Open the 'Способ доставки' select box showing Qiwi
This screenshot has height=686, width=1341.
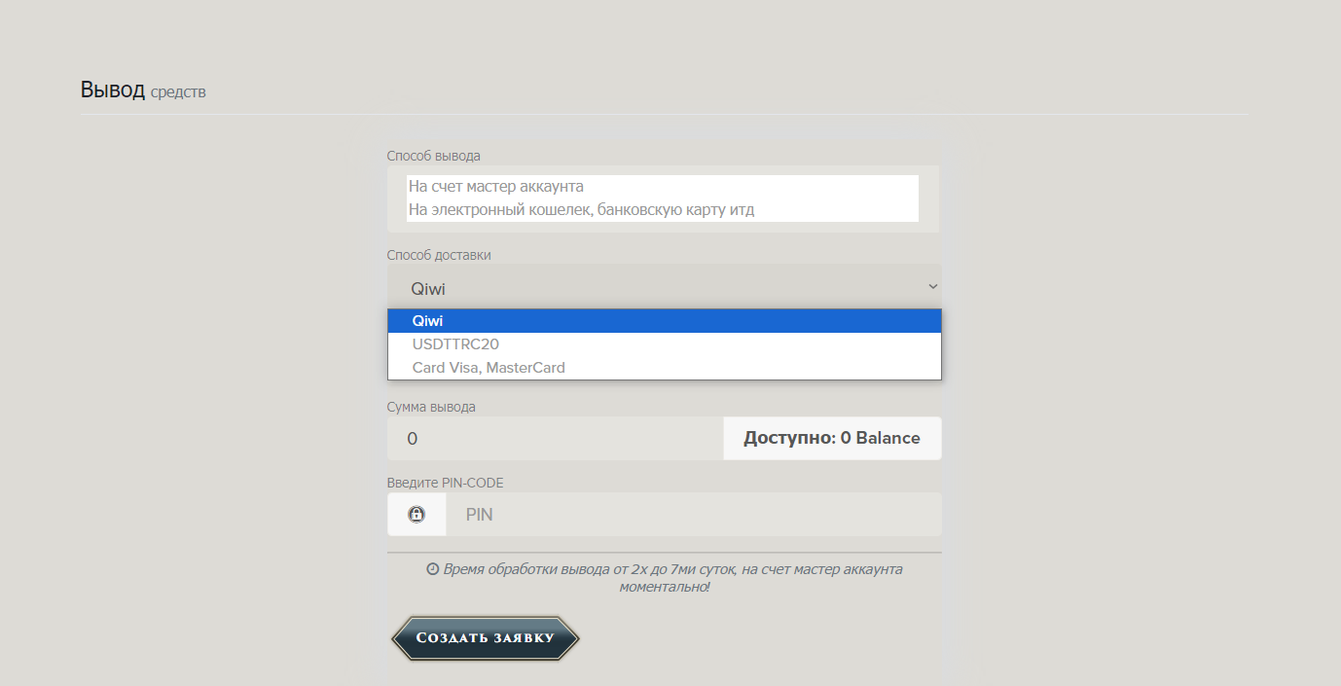[x=652, y=287]
